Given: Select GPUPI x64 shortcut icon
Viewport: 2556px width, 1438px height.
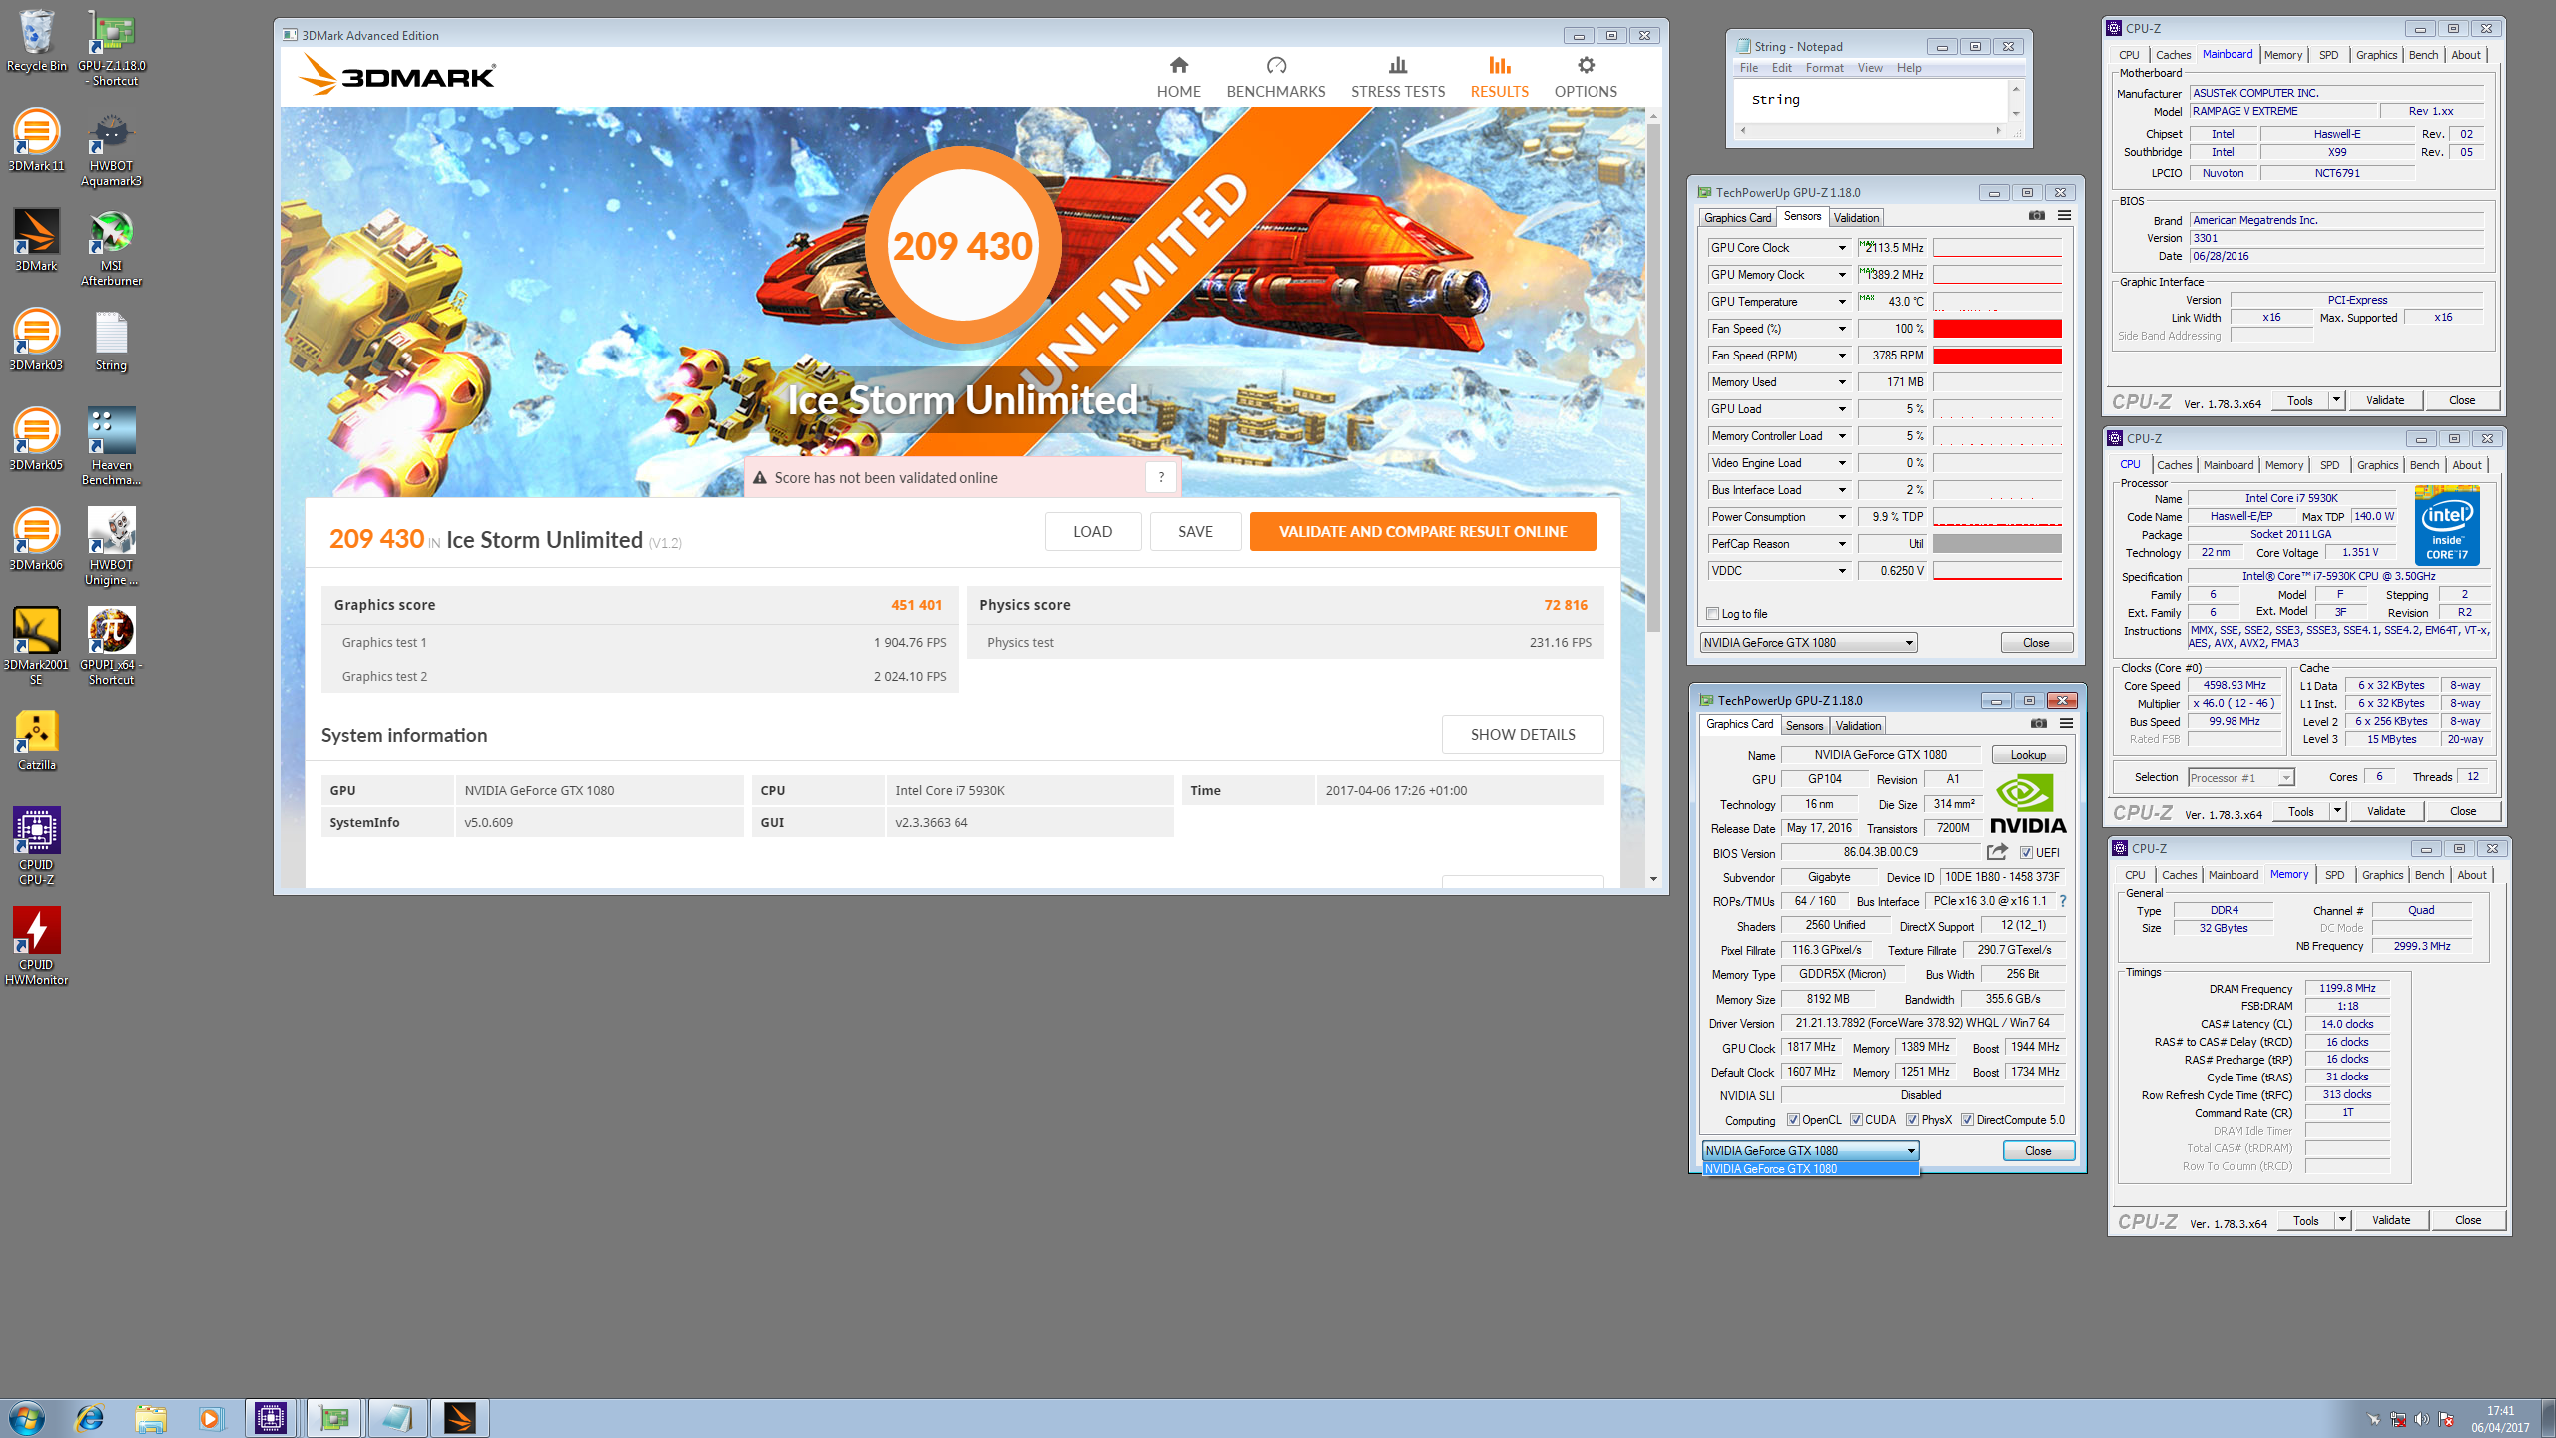Looking at the screenshot, I should pyautogui.click(x=112, y=646).
